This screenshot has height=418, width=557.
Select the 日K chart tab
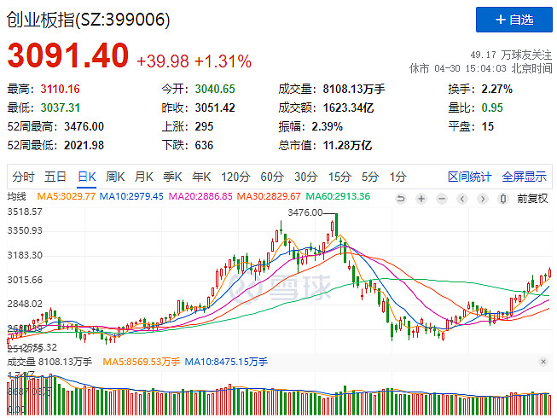coord(87,177)
